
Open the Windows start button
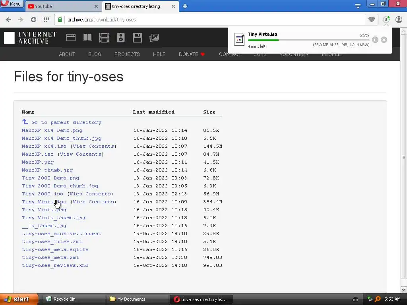click(x=19, y=299)
